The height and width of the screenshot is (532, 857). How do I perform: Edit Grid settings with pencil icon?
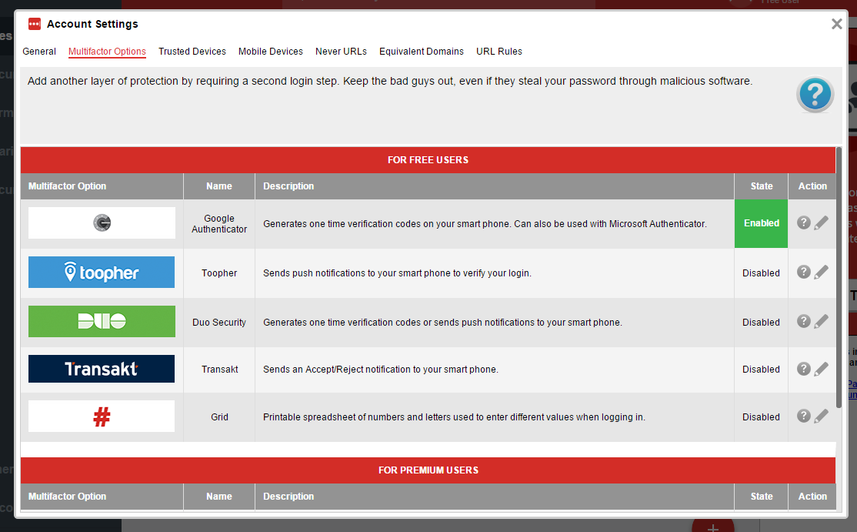coord(821,416)
